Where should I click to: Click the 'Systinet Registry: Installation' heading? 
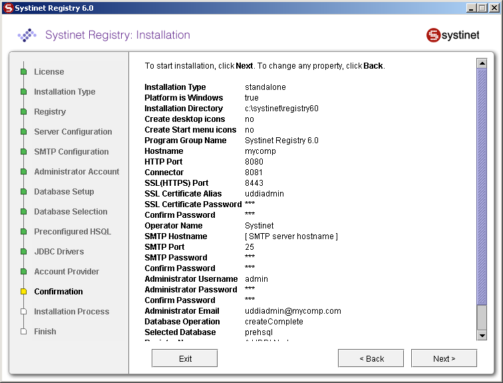click(118, 35)
